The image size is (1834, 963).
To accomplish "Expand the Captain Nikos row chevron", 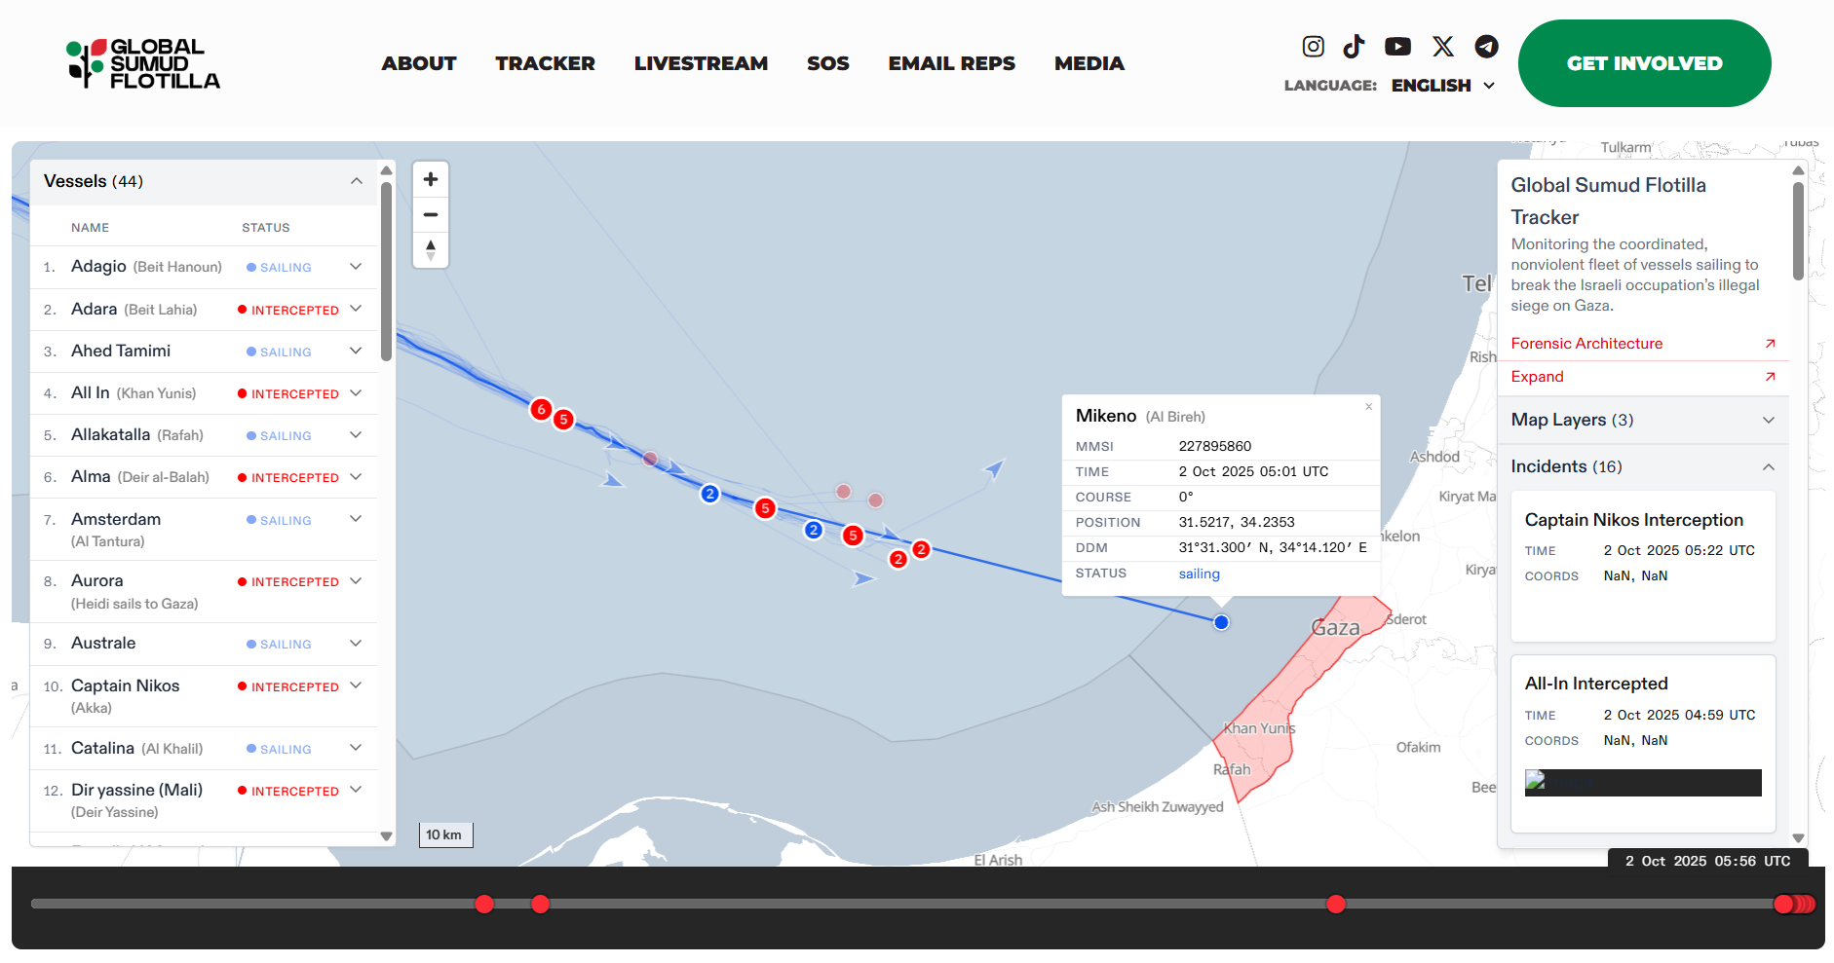I will pyautogui.click(x=356, y=685).
